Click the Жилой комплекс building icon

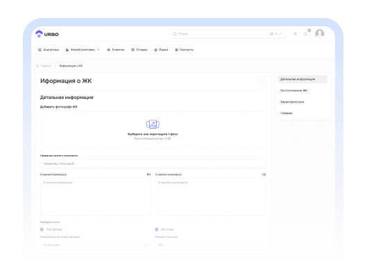click(67, 50)
